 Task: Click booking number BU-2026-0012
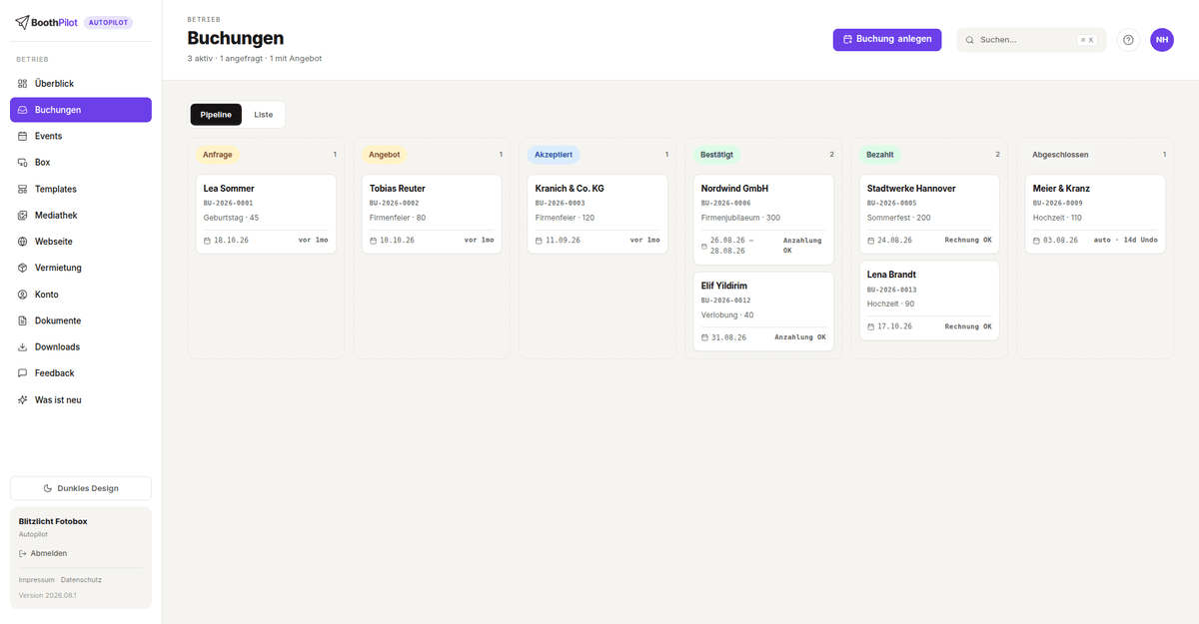725,301
